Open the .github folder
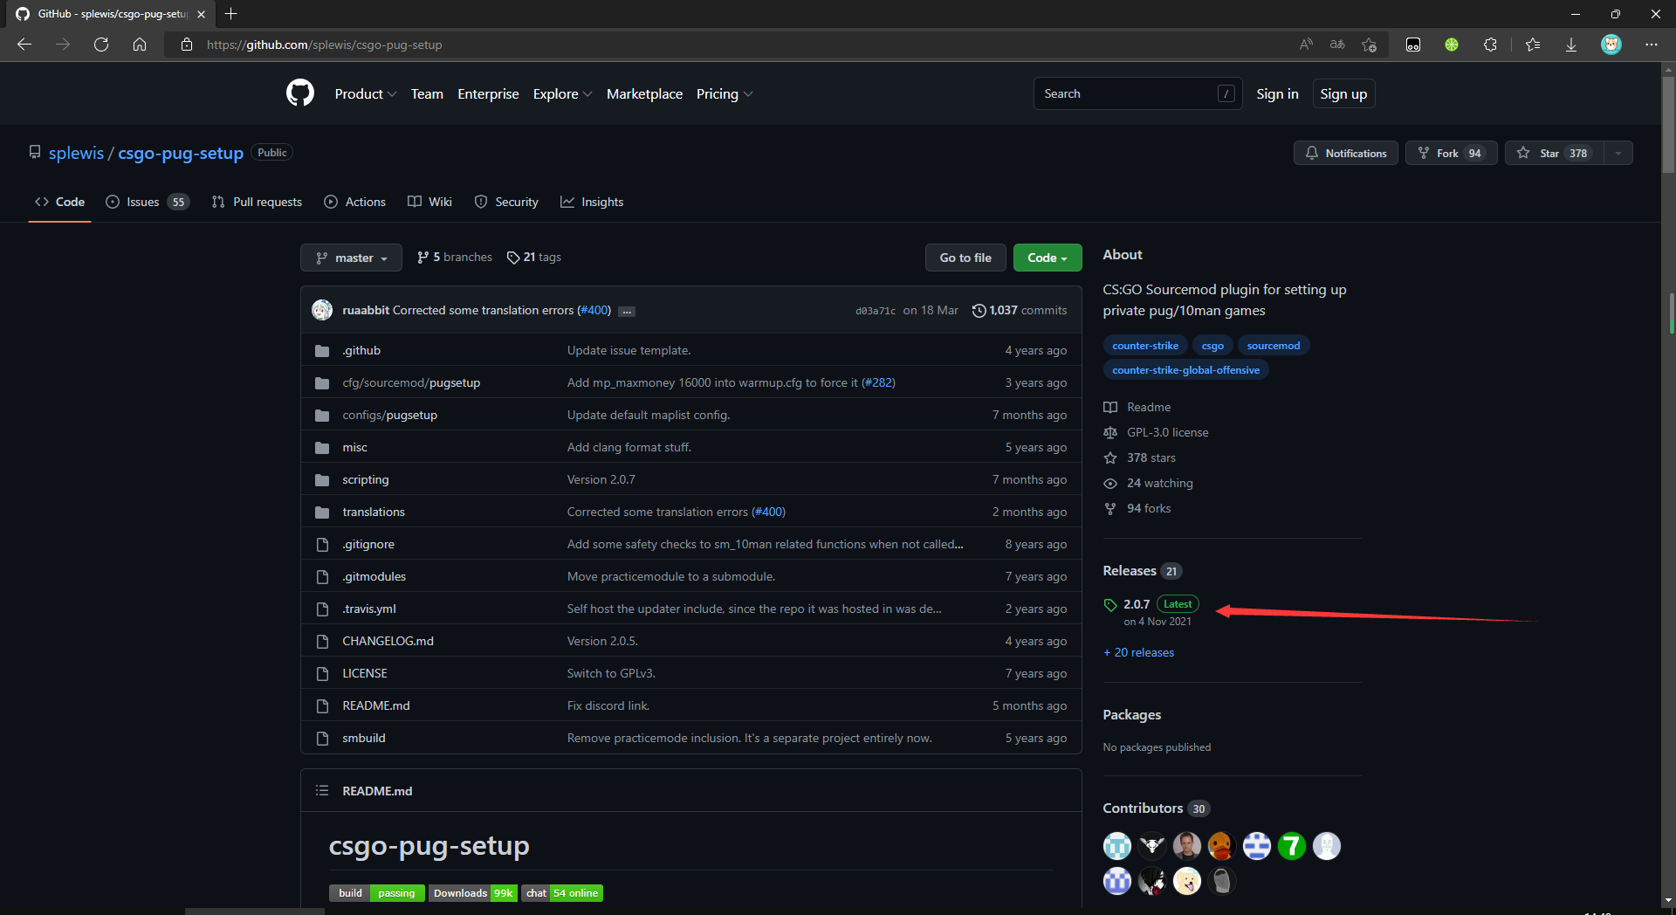 tap(361, 350)
